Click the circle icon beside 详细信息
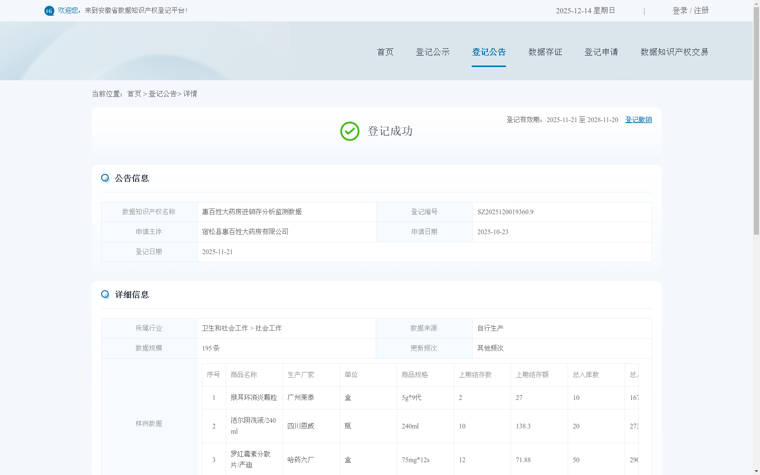Image resolution: width=760 pixels, height=475 pixels. click(105, 294)
